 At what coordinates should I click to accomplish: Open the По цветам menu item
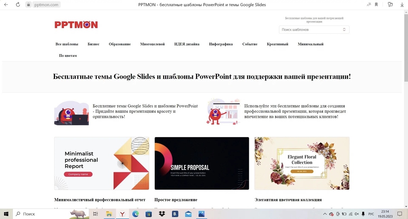[68, 55]
